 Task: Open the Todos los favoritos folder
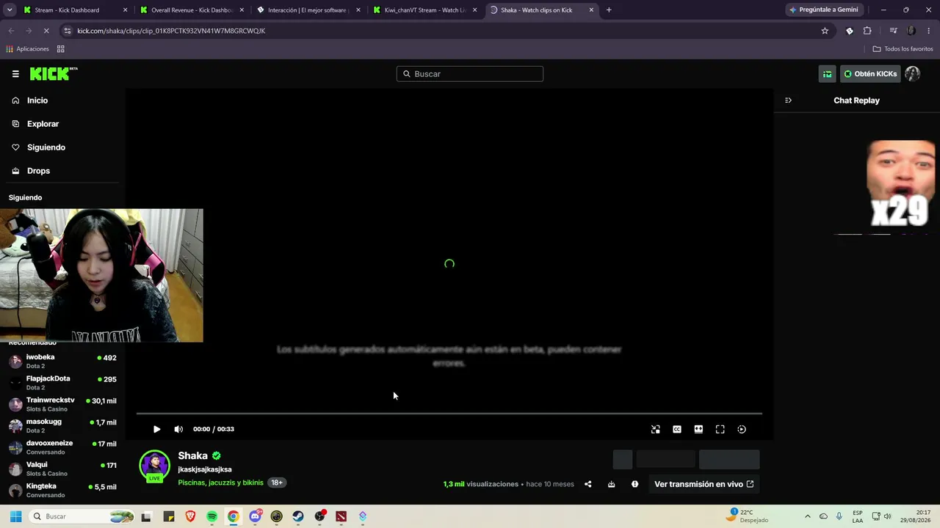[903, 49]
